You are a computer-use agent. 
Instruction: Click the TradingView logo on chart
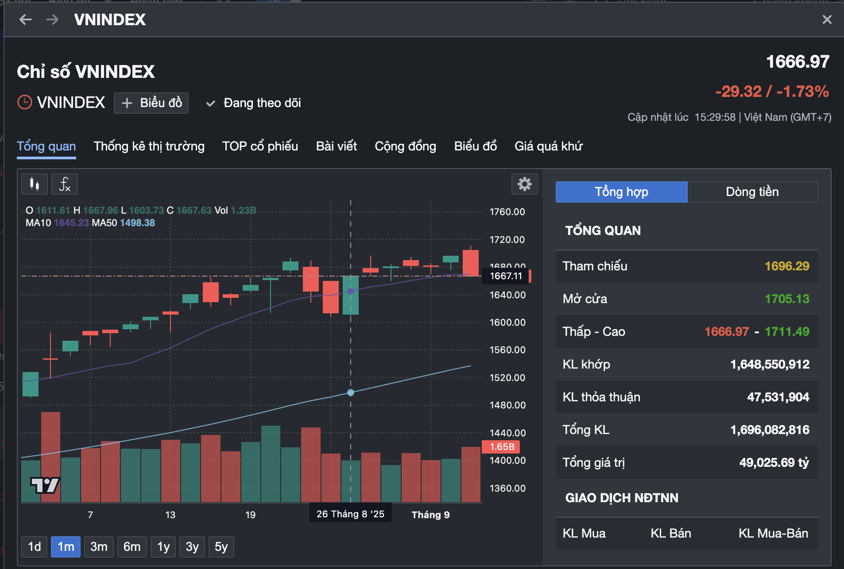[x=45, y=485]
